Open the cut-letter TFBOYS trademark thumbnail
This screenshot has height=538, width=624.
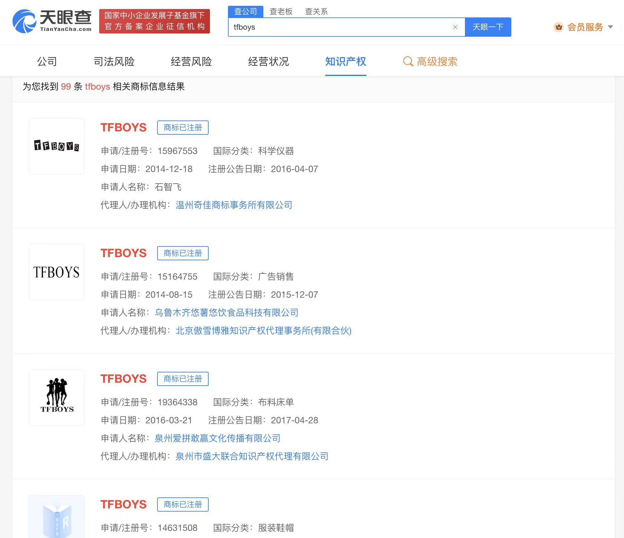pos(57,146)
